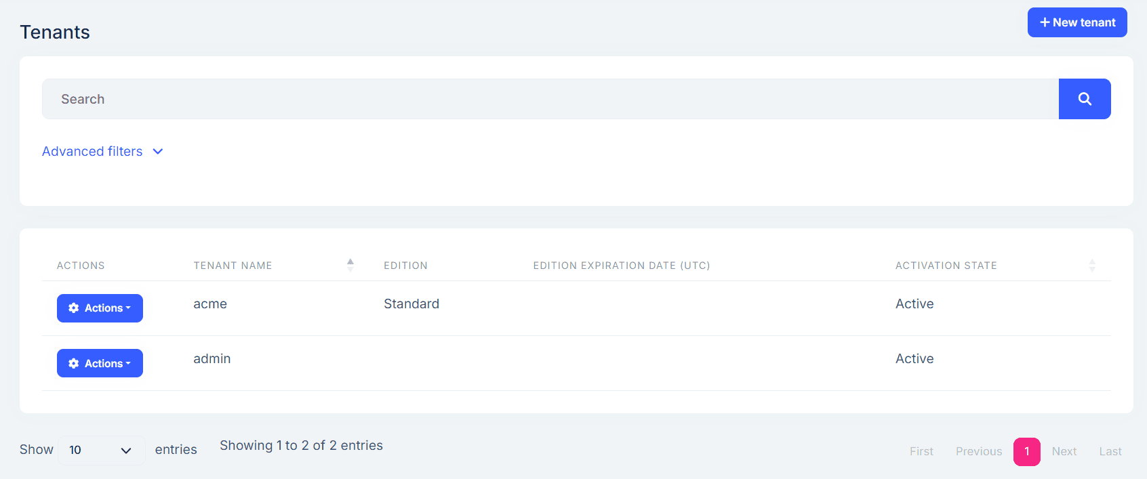Image resolution: width=1147 pixels, height=479 pixels.
Task: Go to page 1 in pagination
Action: click(x=1026, y=452)
